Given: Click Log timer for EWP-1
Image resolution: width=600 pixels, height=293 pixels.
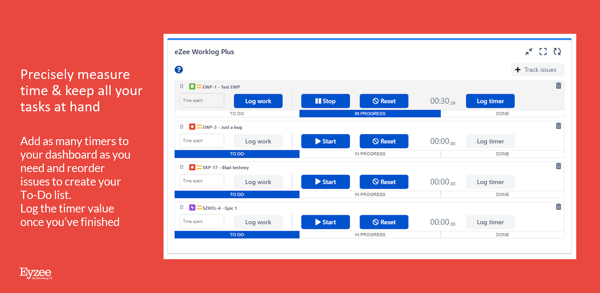Looking at the screenshot, I should pyautogui.click(x=490, y=101).
